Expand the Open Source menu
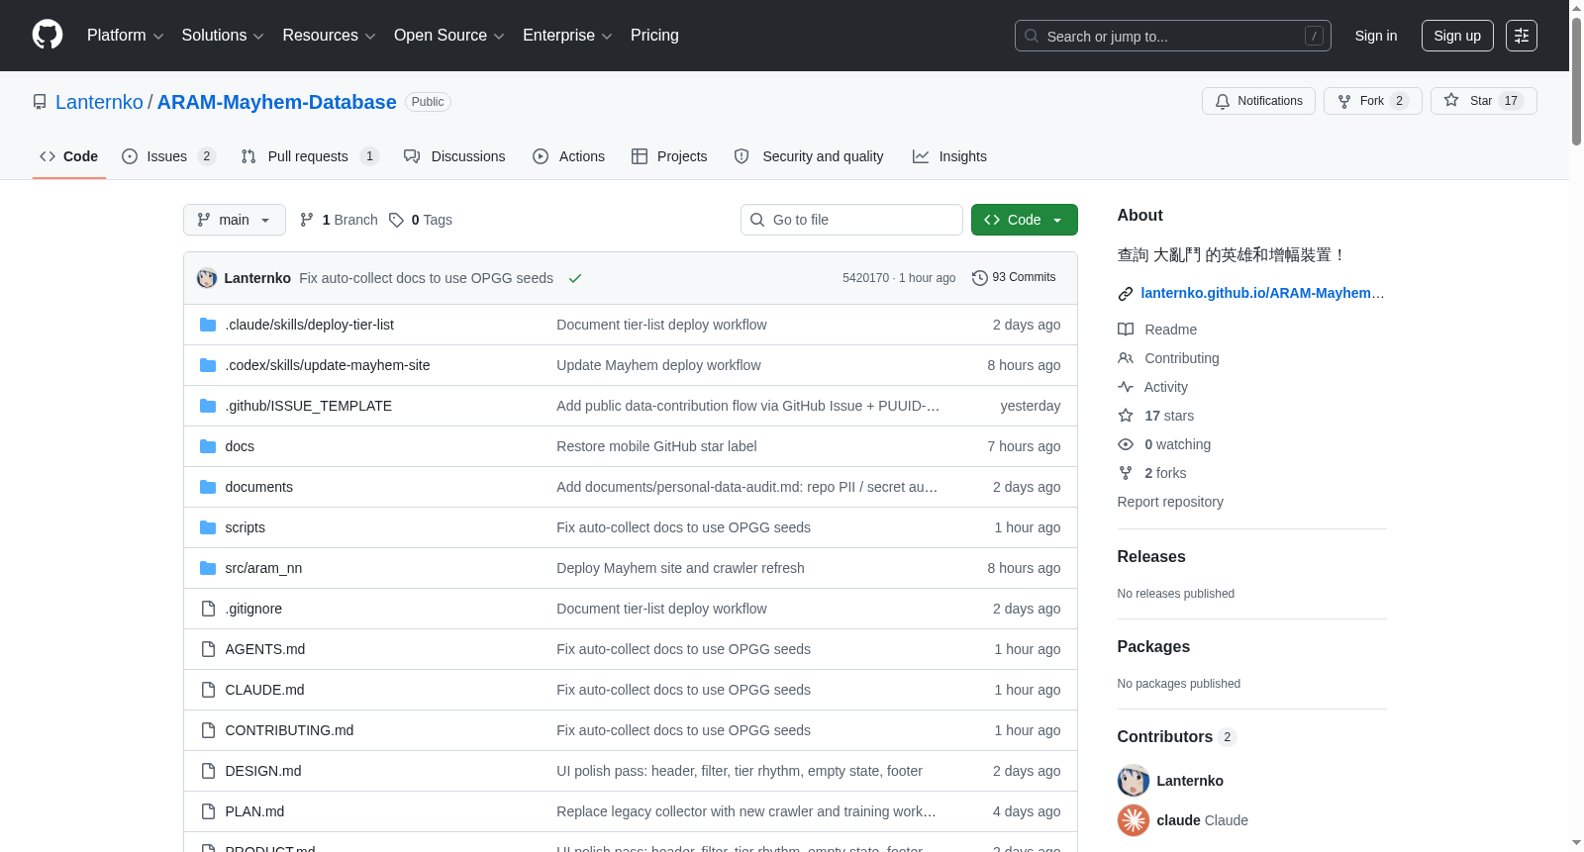The height and width of the screenshot is (852, 1584). click(449, 36)
